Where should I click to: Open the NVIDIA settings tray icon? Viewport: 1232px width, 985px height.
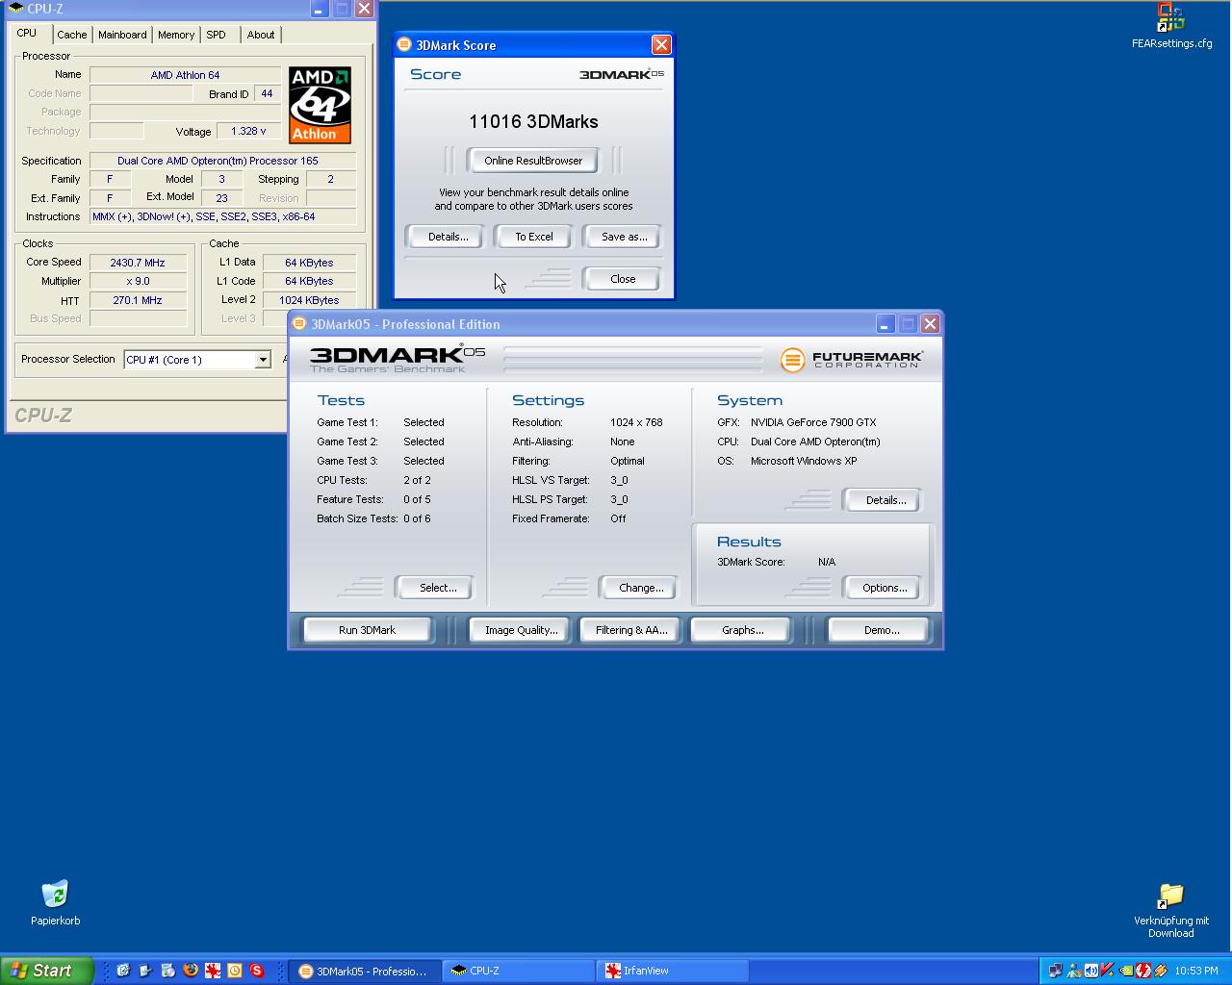point(1126,971)
